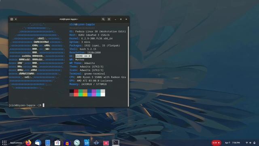
Task: Click the 'Icons: Adwaita [GTK2/3]' line
Action: tap(86, 70)
